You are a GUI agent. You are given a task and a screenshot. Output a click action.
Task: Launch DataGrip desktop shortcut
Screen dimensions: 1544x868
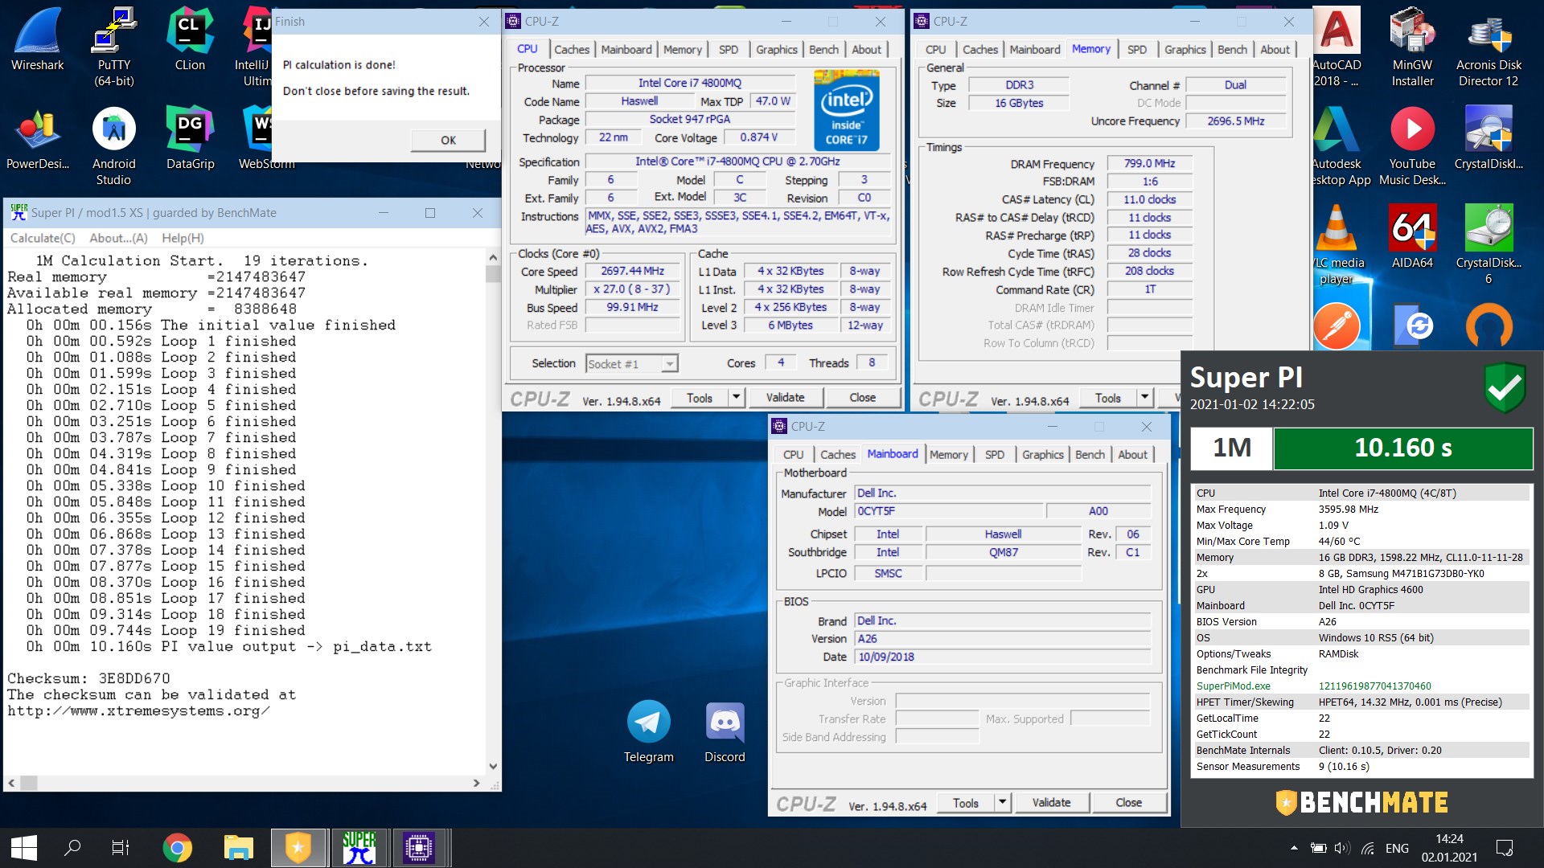(190, 139)
